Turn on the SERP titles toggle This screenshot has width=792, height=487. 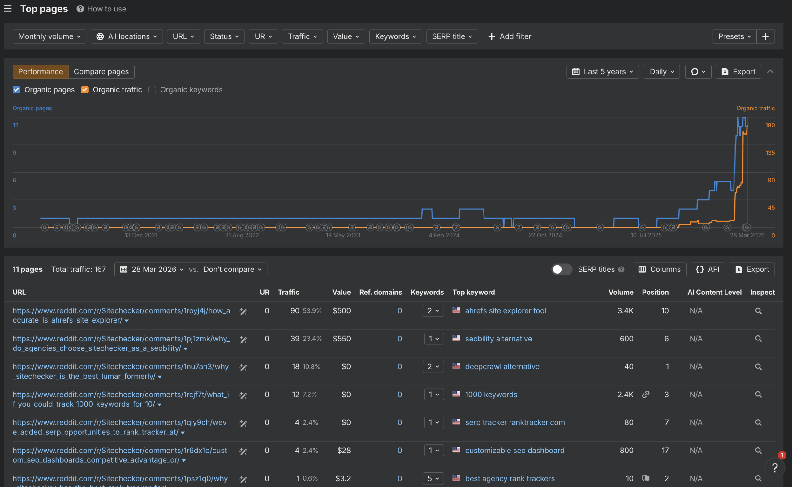562,269
